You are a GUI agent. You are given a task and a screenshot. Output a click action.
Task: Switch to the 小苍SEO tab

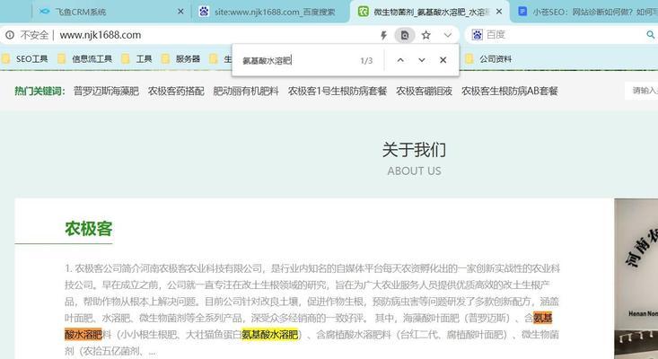[584, 12]
